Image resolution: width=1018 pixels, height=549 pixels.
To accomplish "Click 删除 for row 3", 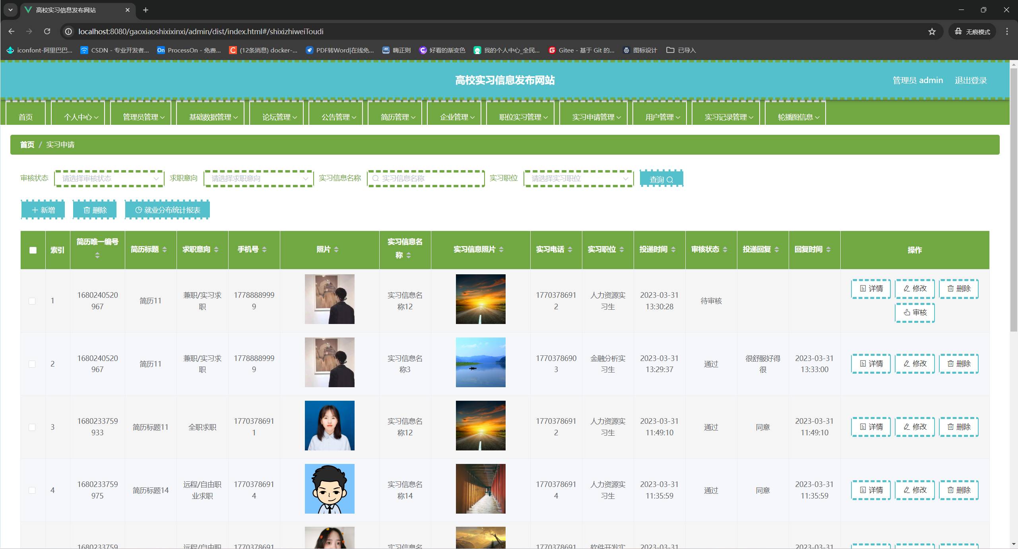I will [x=958, y=427].
